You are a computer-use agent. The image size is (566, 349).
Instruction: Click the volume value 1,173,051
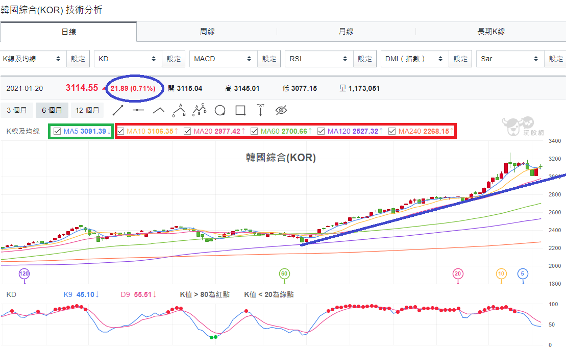tap(364, 88)
